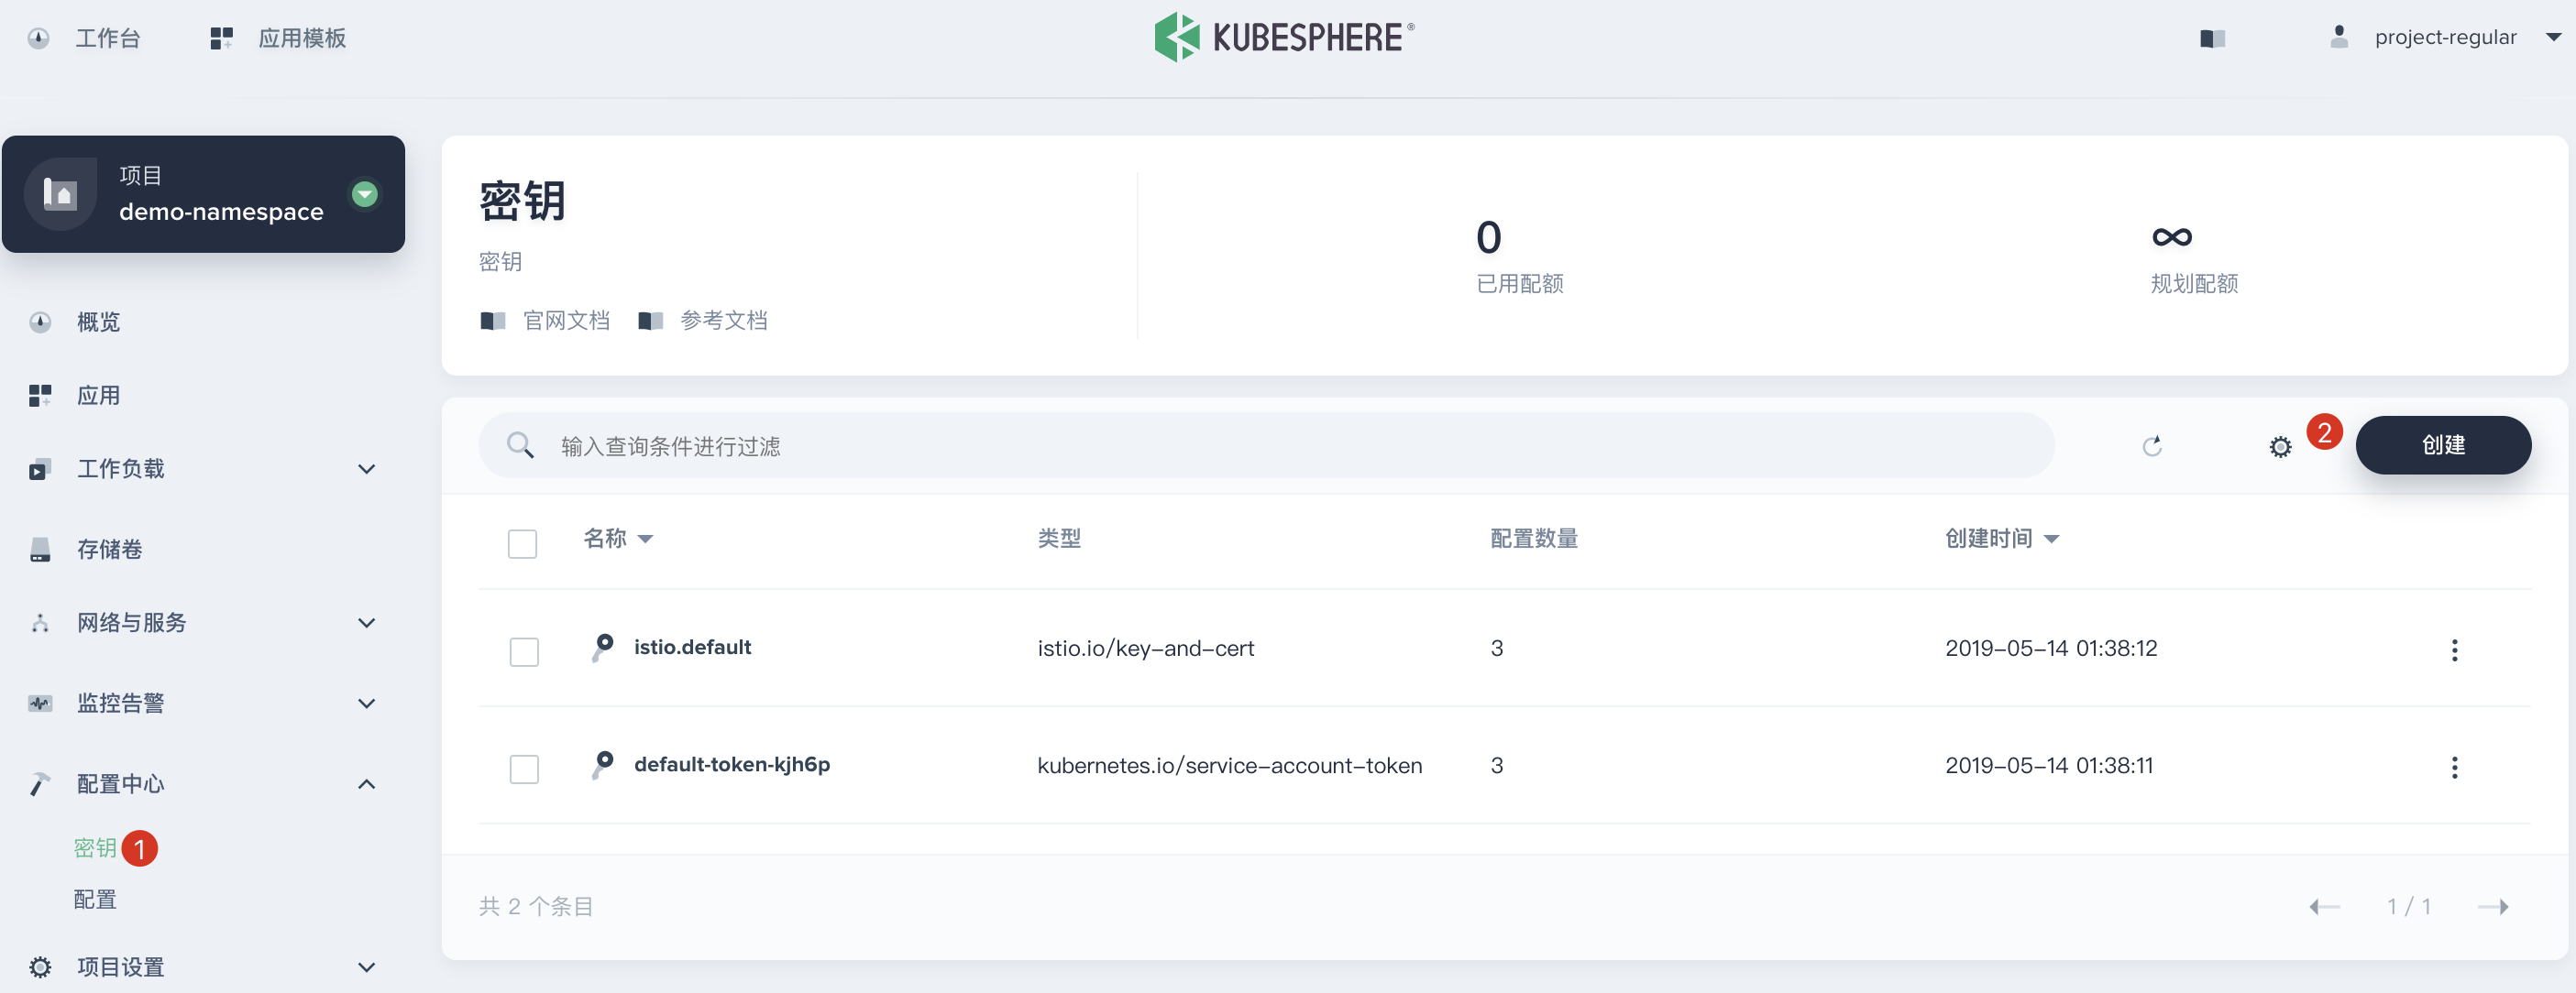The image size is (2576, 993).
Task: Click the 创建 button
Action: 2442,444
